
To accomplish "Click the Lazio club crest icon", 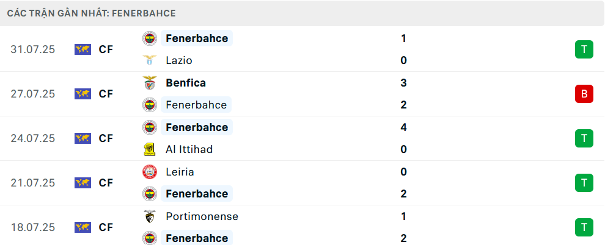I will click(x=150, y=60).
